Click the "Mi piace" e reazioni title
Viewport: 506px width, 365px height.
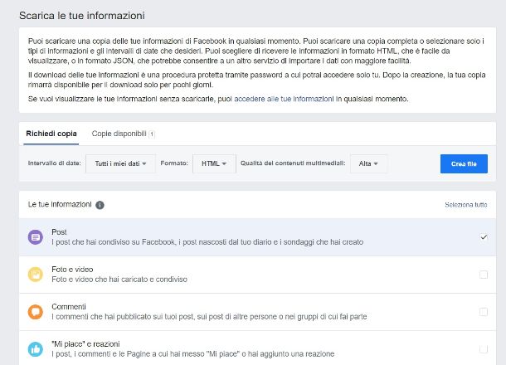[x=85, y=344]
